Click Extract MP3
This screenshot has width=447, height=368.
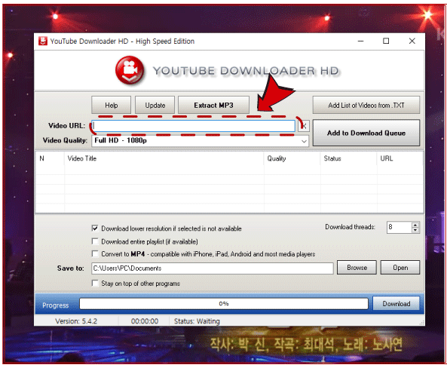[213, 105]
